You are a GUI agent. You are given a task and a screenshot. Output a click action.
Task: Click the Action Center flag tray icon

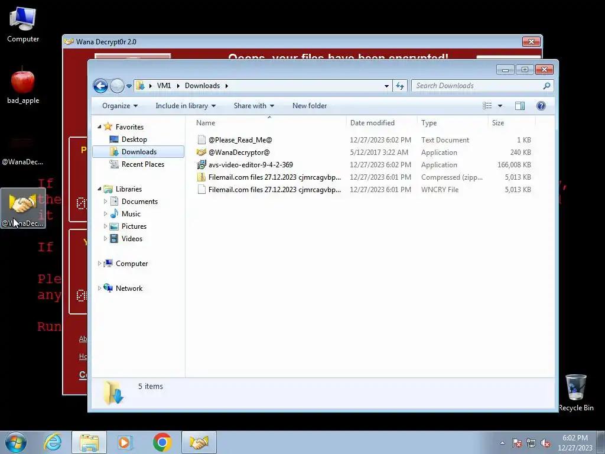tap(516, 443)
